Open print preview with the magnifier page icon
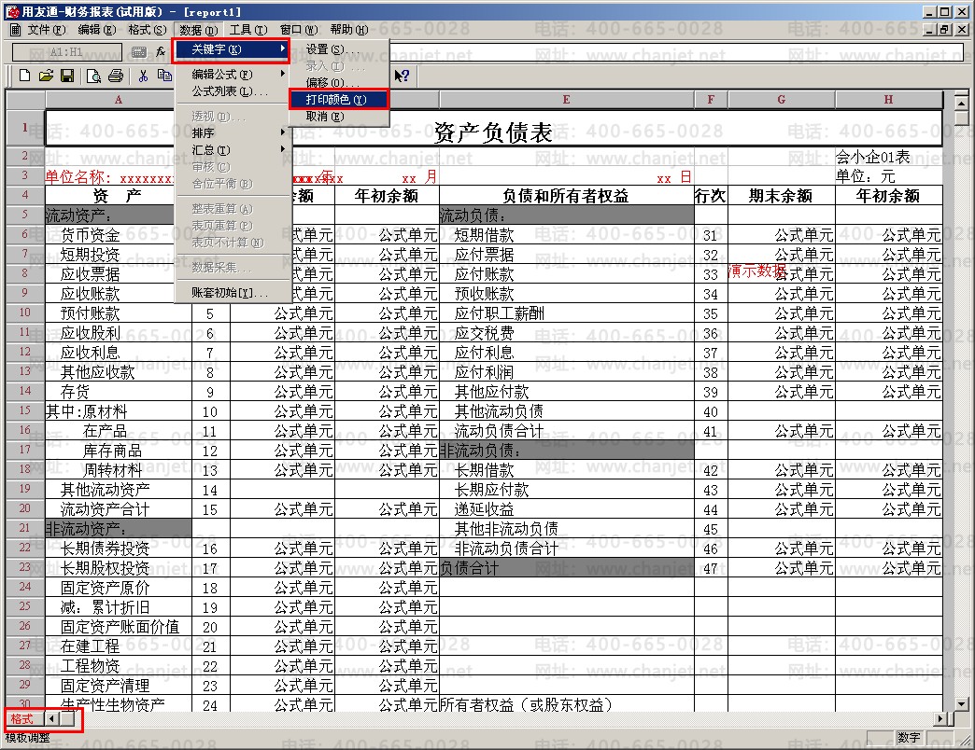This screenshot has width=975, height=750. 93,76
